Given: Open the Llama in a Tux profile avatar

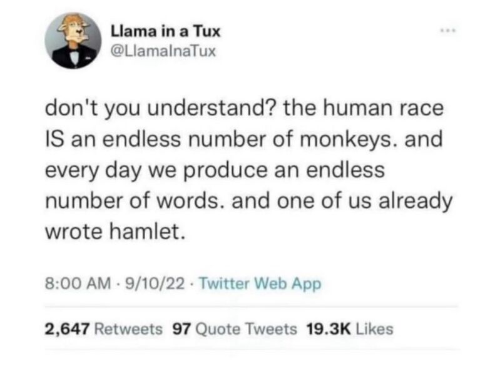Looking at the screenshot, I should (73, 41).
